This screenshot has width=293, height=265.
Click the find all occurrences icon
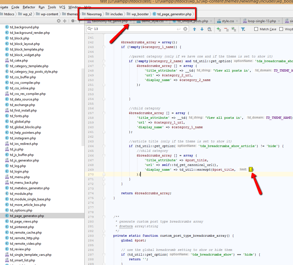(x=210, y=29)
